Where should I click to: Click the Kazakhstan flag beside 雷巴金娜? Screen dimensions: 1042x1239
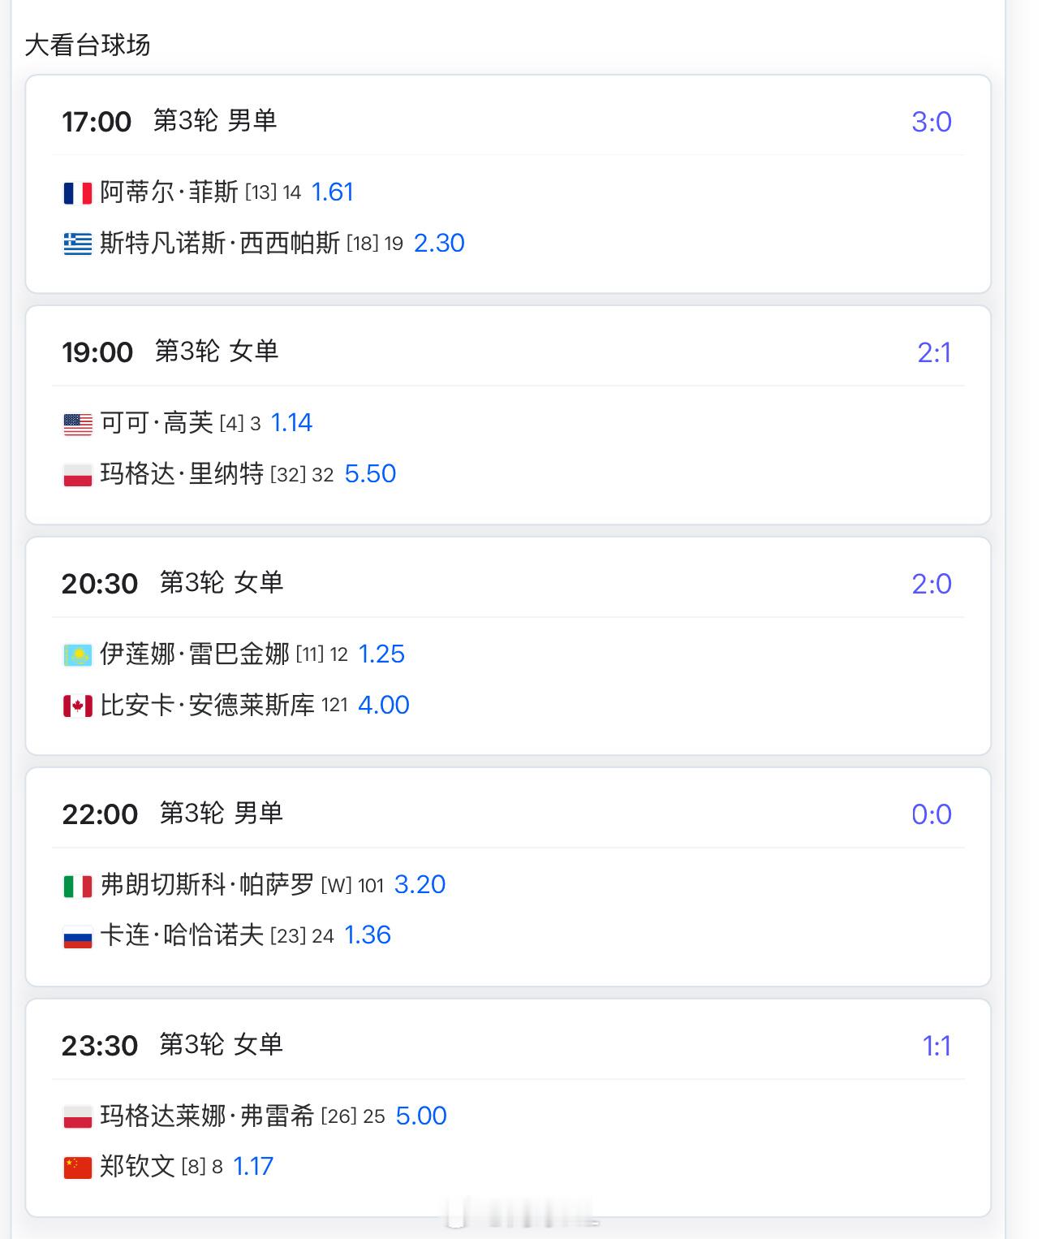pyautogui.click(x=78, y=654)
